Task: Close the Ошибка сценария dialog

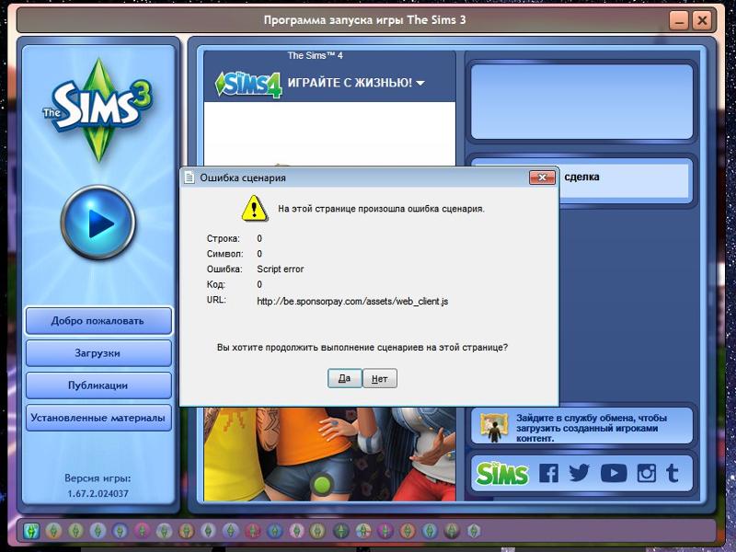Action: 542,178
